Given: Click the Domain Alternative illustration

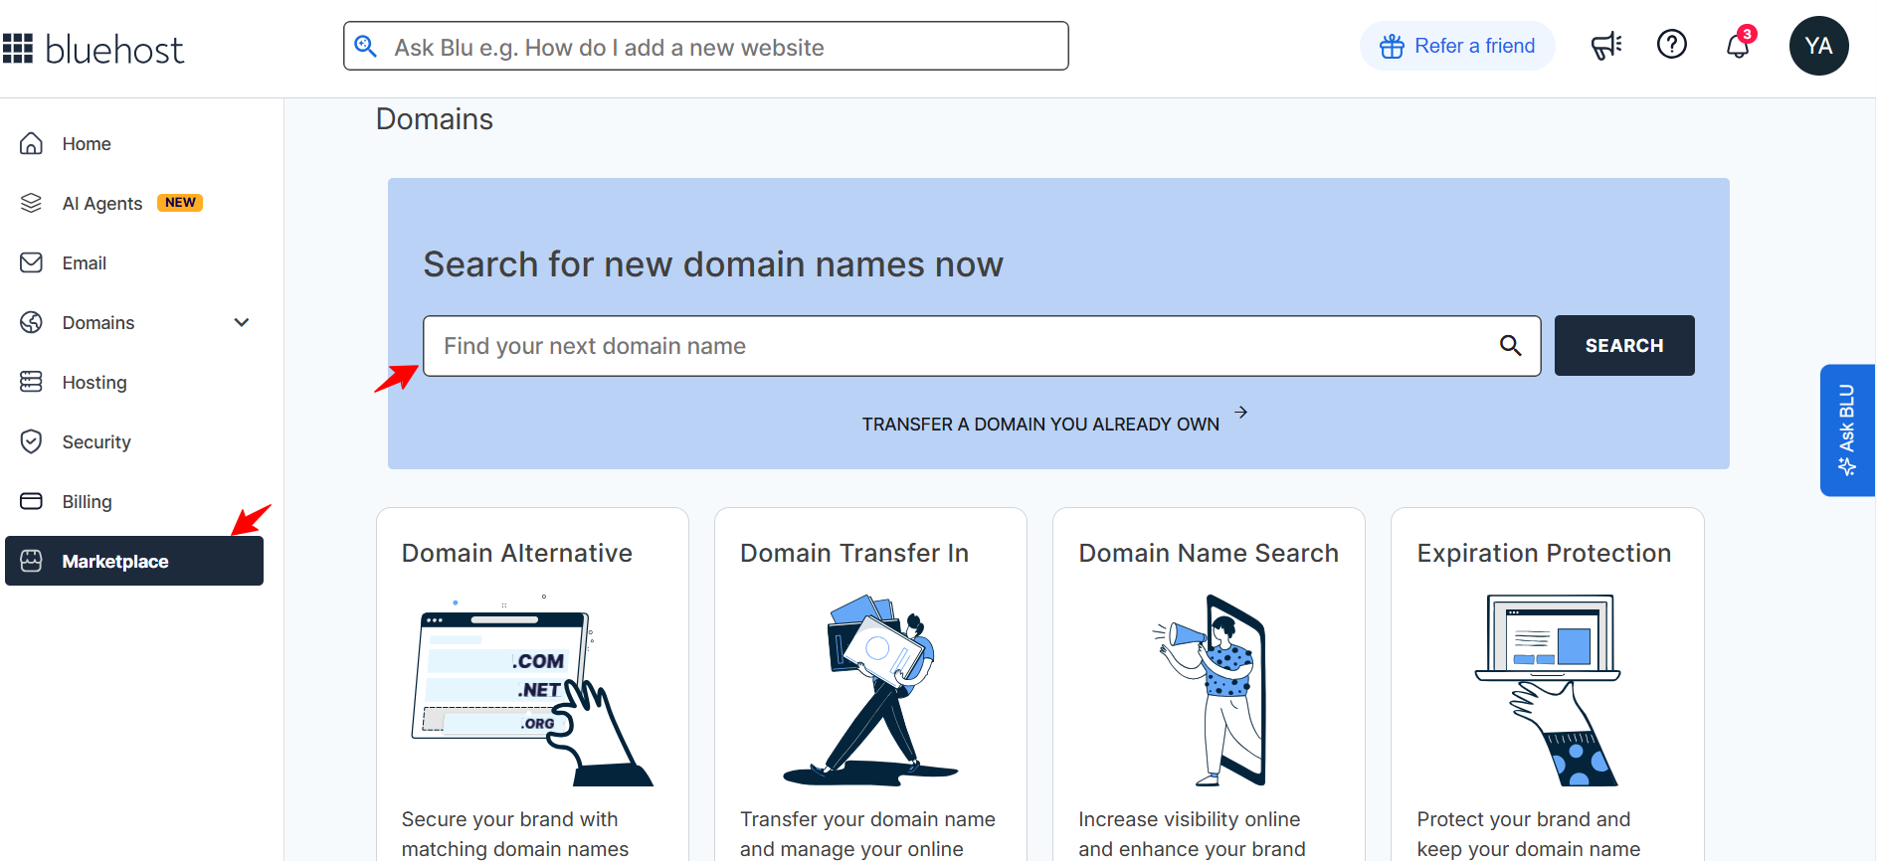Looking at the screenshot, I should (532, 690).
